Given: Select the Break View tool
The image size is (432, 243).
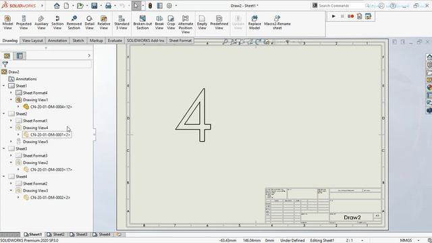Looking at the screenshot, I should tap(159, 22).
